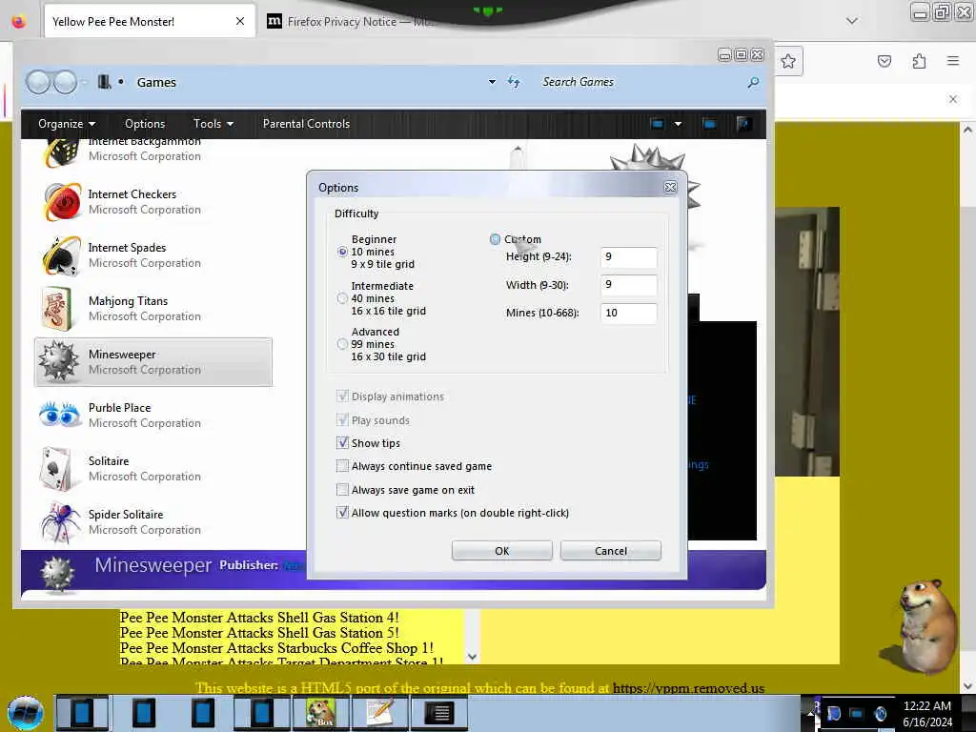The image size is (976, 732).
Task: Close Yellow Pee Pee Monster tab
Action: 240,22
